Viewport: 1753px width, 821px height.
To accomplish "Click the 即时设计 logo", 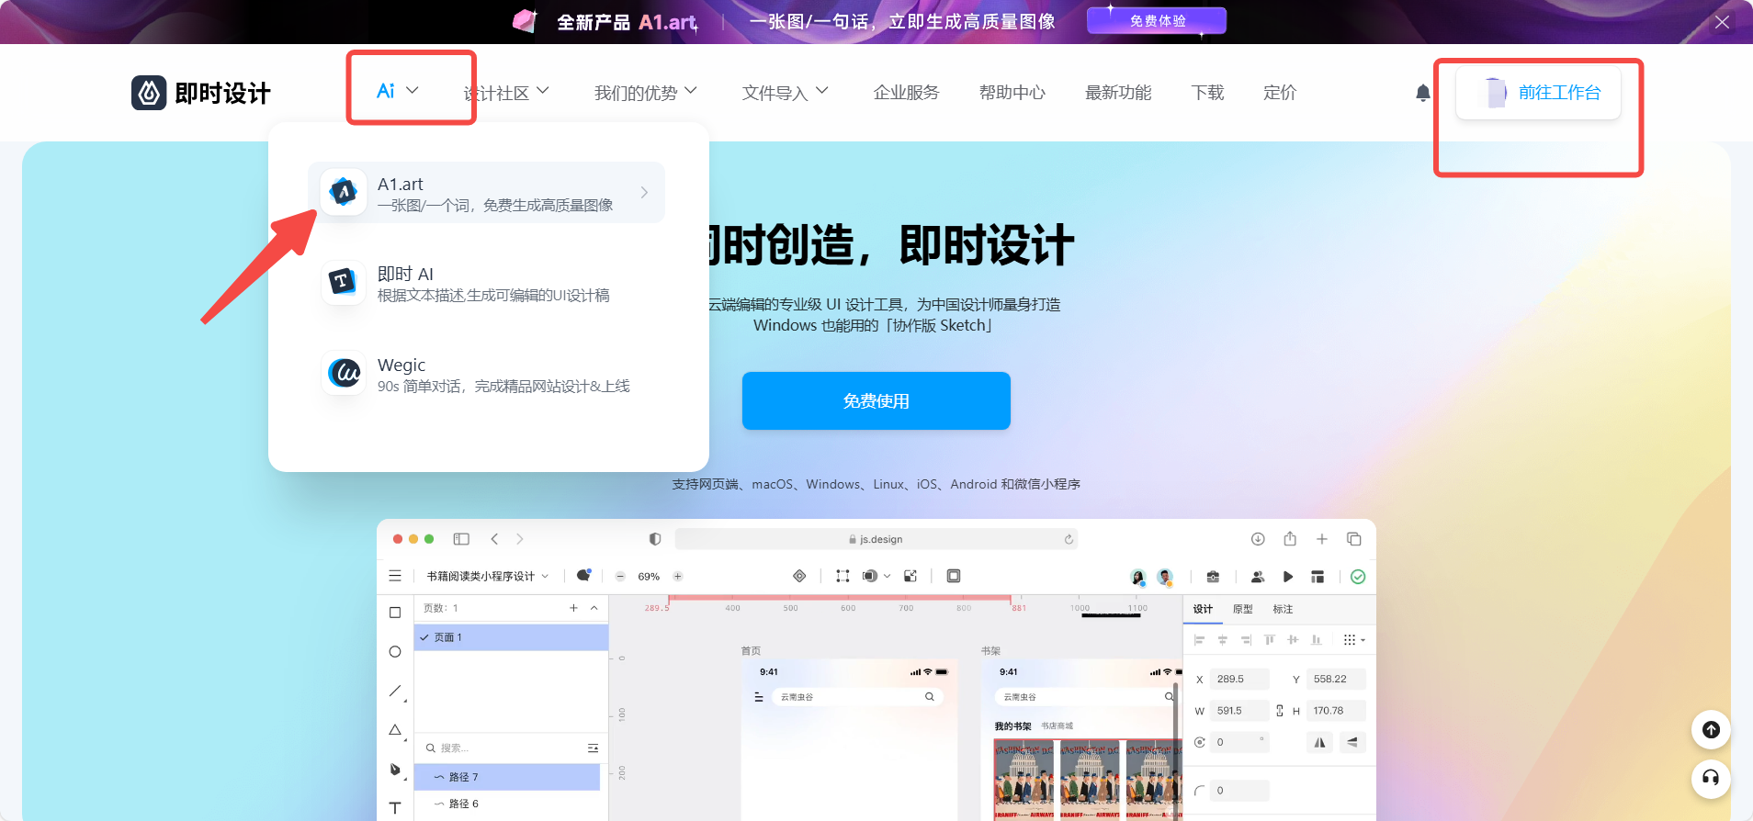I will click(x=201, y=93).
